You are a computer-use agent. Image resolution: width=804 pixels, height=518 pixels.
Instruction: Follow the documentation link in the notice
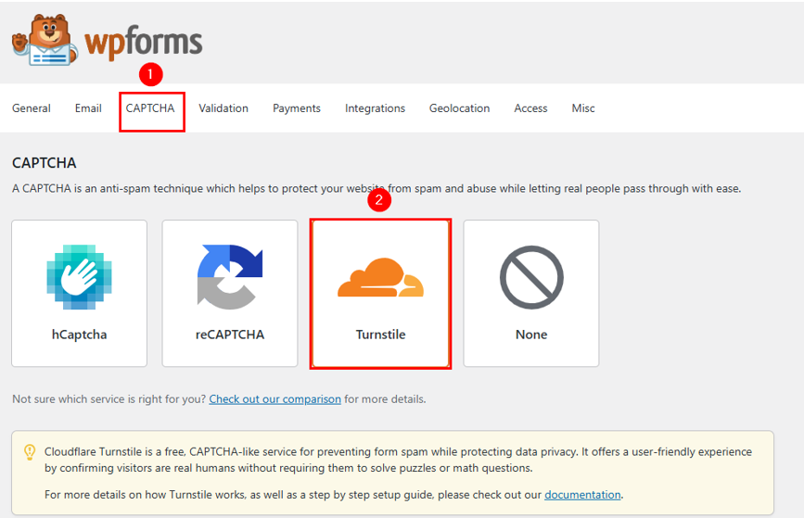(x=582, y=495)
